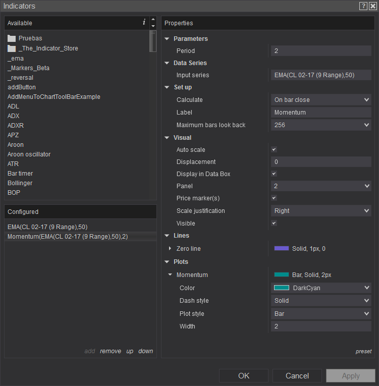Click the OK button
Viewport: 379px width, 386px height.
[244, 375]
